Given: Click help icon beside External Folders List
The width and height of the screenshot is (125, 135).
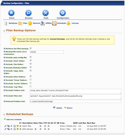Looking at the screenshot, I should click(5, 101).
